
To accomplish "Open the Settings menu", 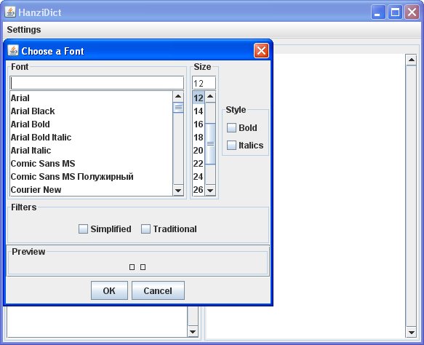I will (x=24, y=30).
